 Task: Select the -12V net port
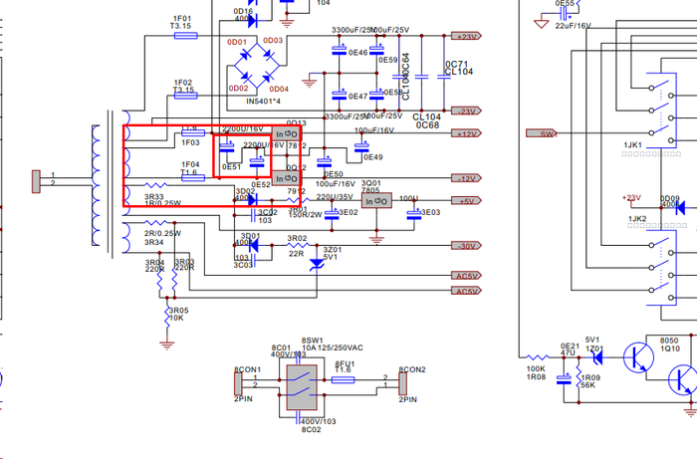[466, 178]
